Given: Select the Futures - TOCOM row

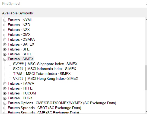Looking at the screenshot, I should coord(22,93).
